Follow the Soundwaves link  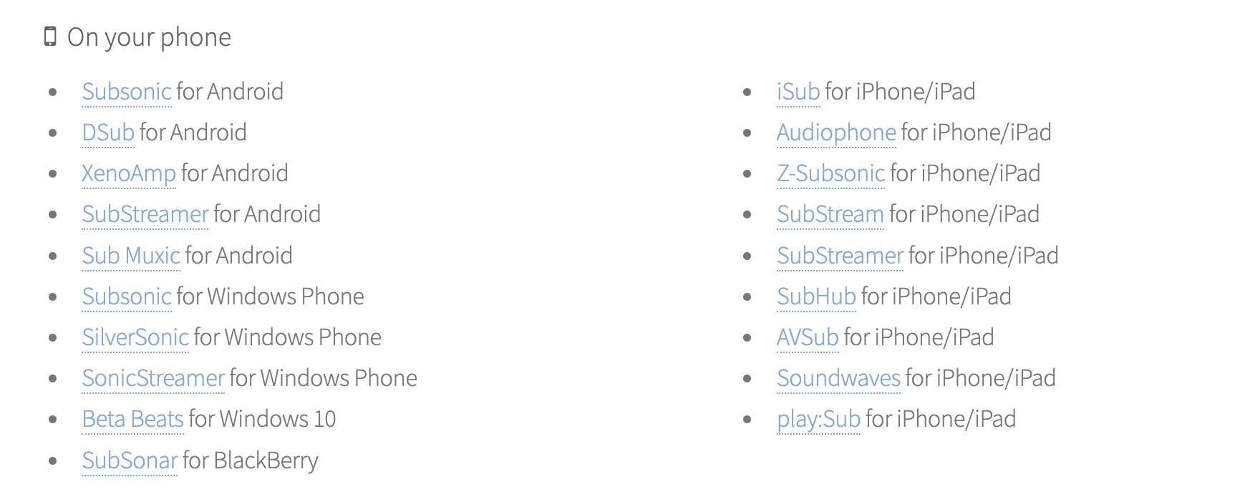838,378
